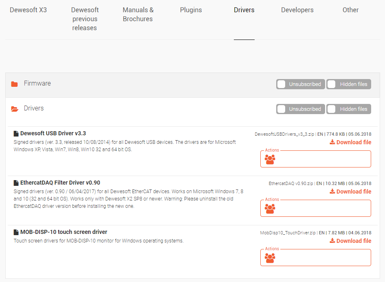
Task: Click the Actions box under MOB-DISP-10 download
Action: pyautogui.click(x=315, y=258)
